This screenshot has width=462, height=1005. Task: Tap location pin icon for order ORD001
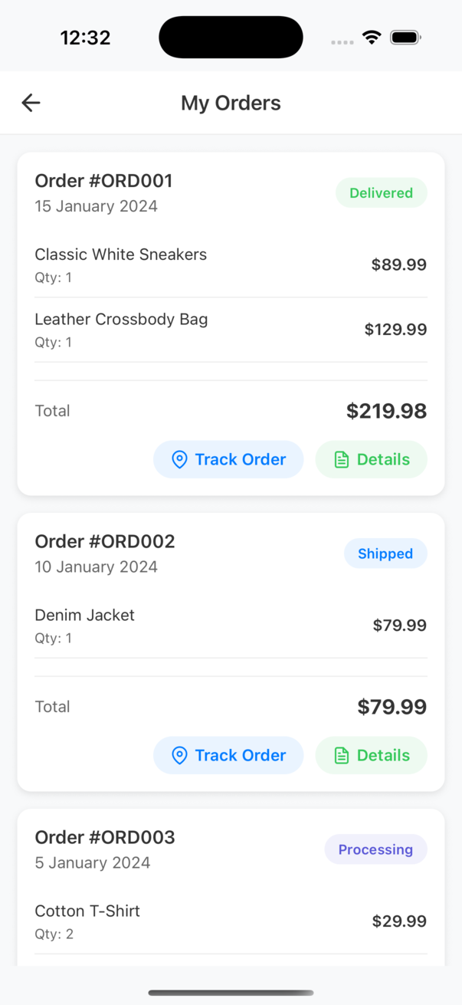pyautogui.click(x=179, y=460)
